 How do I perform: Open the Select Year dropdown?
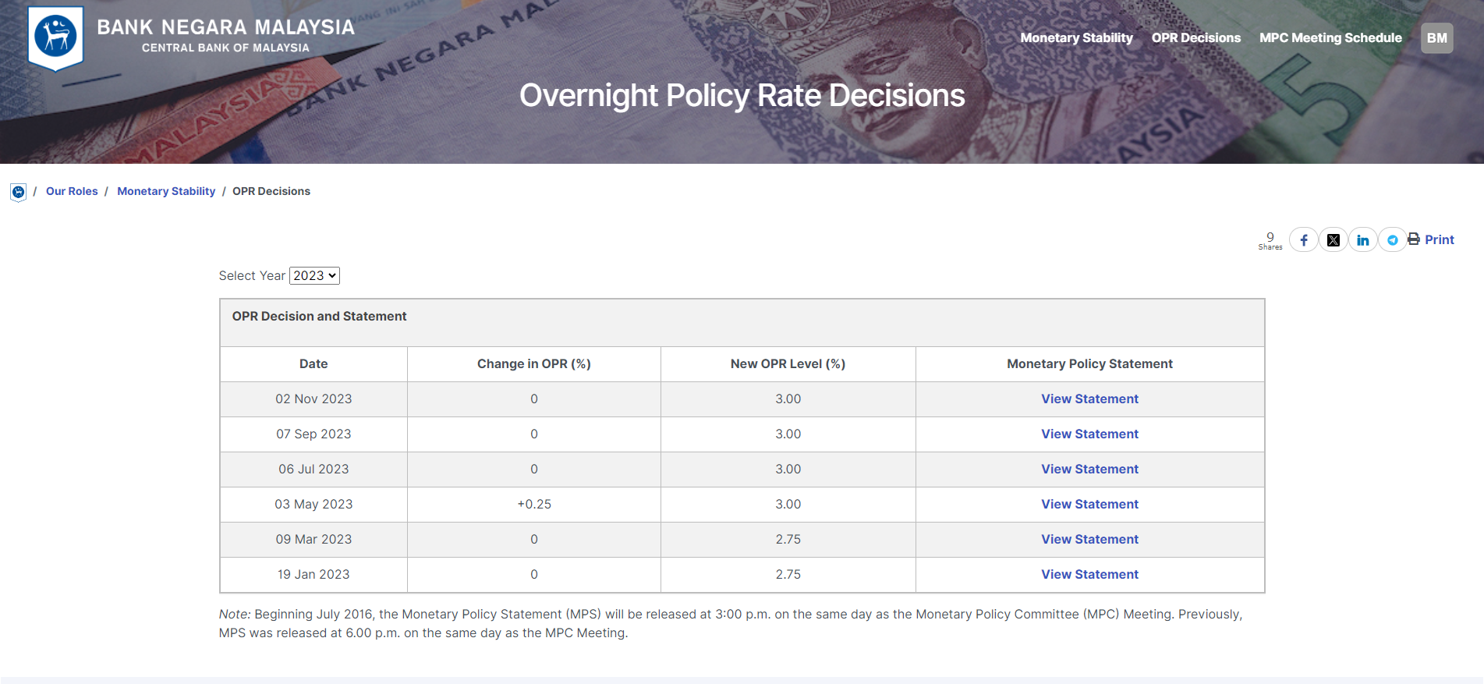tap(314, 276)
